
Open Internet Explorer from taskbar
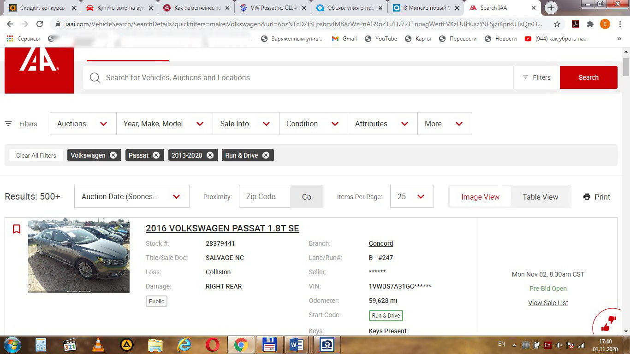pos(184,345)
